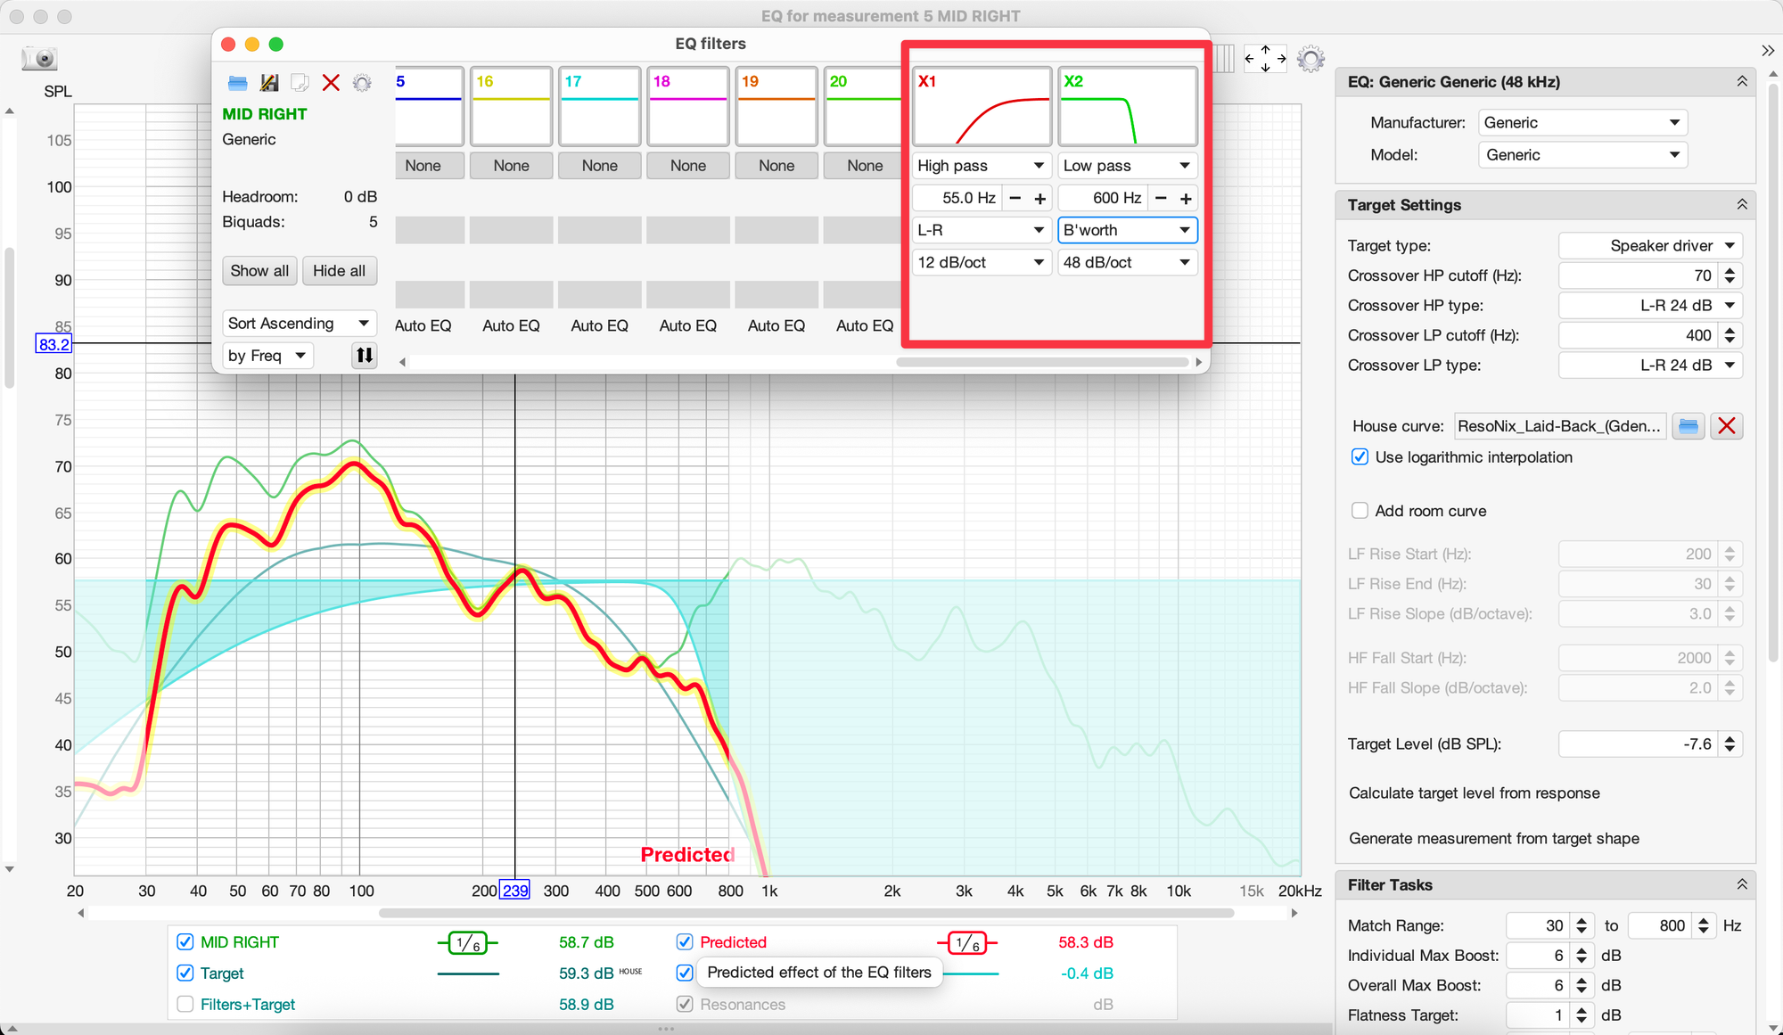Click the graph limits arrows icon
1783x1035 pixels.
[x=1265, y=59]
